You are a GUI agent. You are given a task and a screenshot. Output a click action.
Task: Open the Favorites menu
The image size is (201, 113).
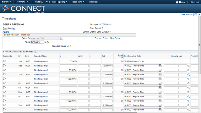coord(6,2)
